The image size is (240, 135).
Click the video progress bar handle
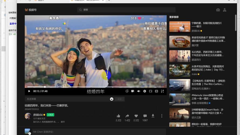45,87
